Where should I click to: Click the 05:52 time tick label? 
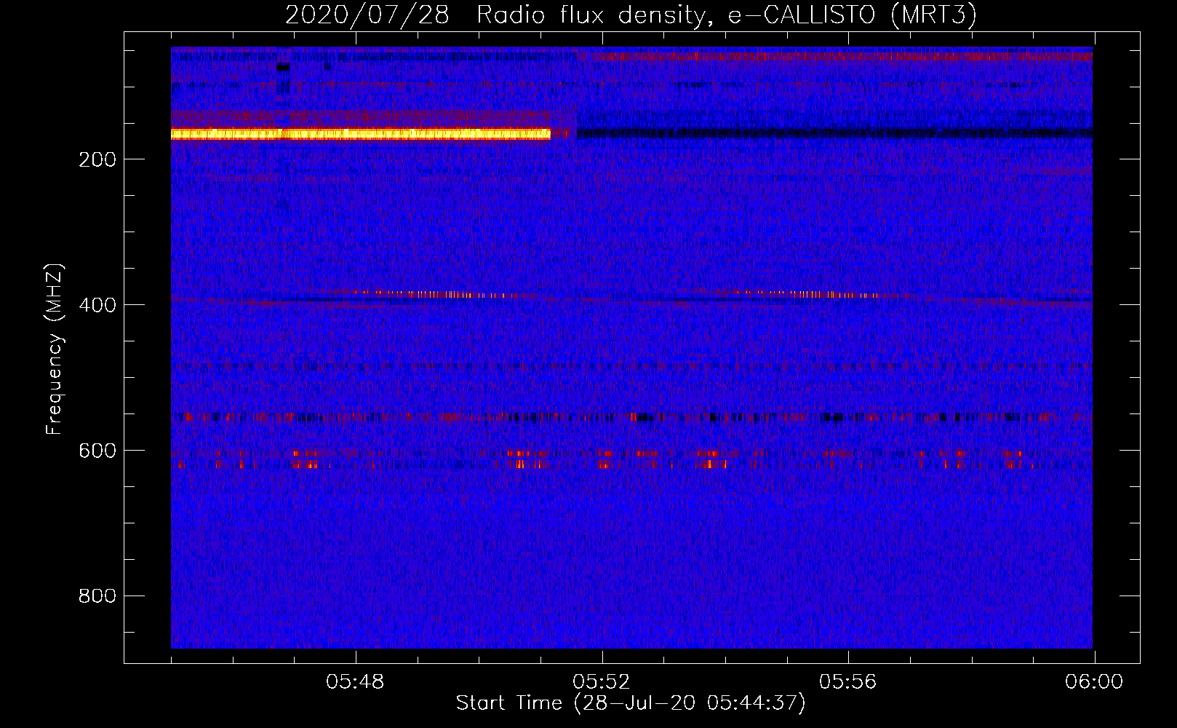pyautogui.click(x=602, y=682)
